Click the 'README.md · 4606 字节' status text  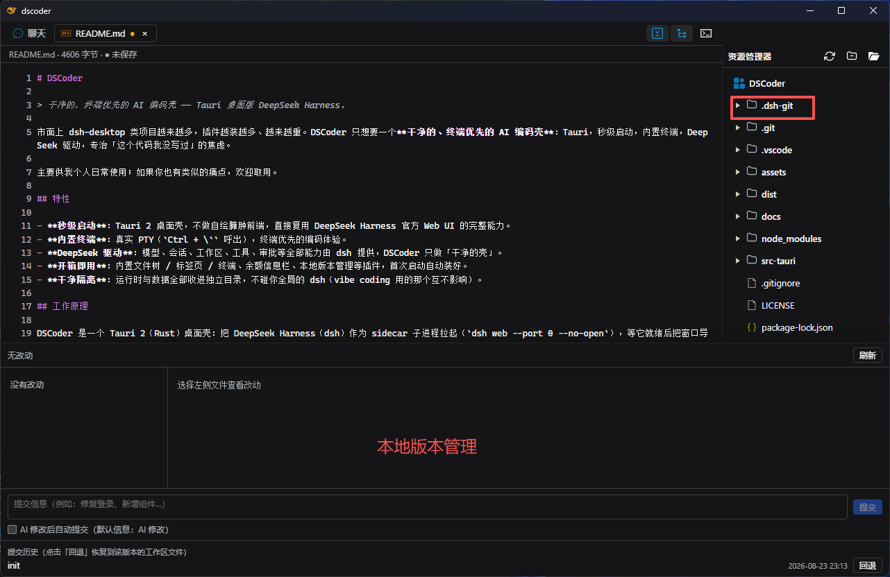[x=53, y=54]
